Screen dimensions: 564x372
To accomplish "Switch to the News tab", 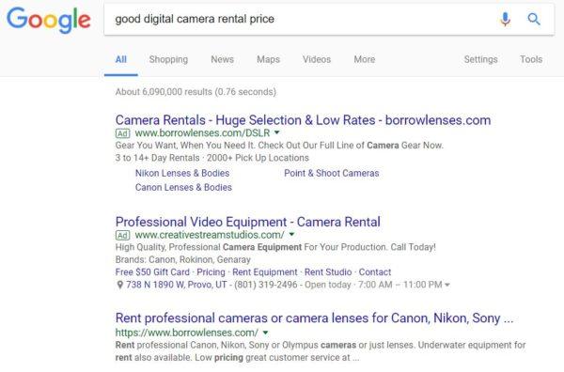I will click(x=222, y=59).
